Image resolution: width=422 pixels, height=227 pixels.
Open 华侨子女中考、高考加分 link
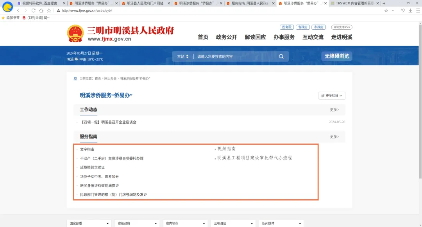coord(99,176)
